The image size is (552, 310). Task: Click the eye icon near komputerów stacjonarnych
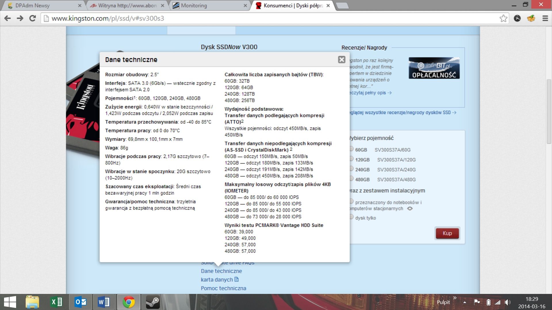pyautogui.click(x=410, y=209)
